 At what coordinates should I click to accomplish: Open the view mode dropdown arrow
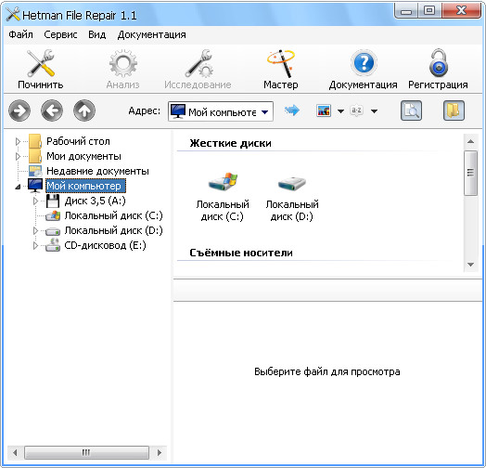click(340, 111)
